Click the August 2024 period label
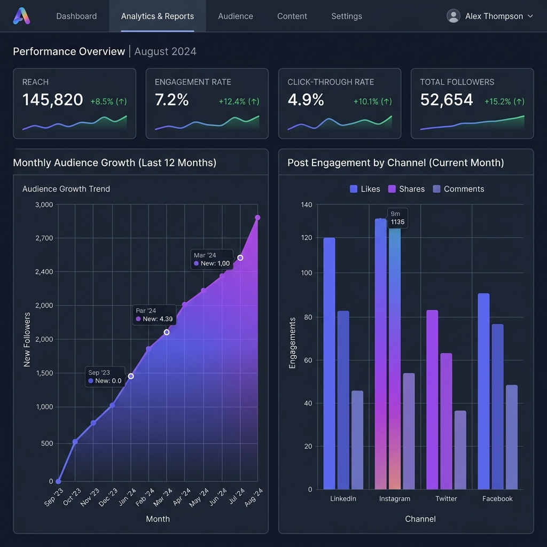The height and width of the screenshot is (547, 547). click(x=166, y=51)
